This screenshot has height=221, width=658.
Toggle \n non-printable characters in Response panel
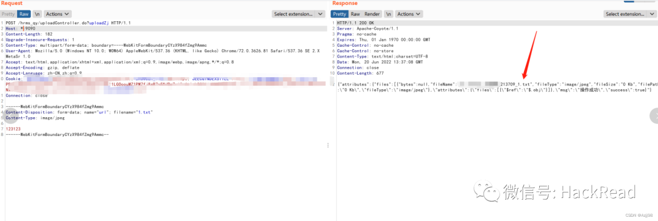[389, 14]
